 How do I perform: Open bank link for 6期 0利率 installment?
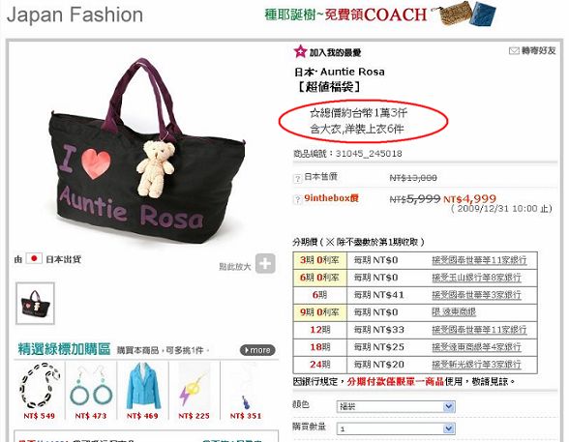click(476, 278)
